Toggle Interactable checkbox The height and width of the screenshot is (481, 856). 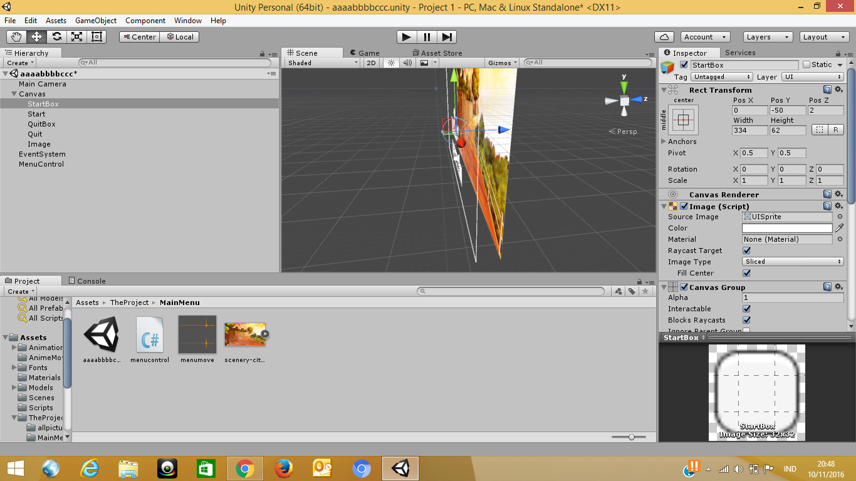point(746,309)
